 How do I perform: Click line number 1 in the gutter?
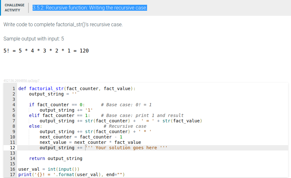[14, 89]
